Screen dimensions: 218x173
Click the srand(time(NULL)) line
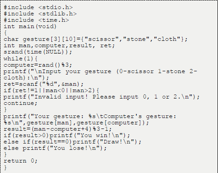pos(38,52)
